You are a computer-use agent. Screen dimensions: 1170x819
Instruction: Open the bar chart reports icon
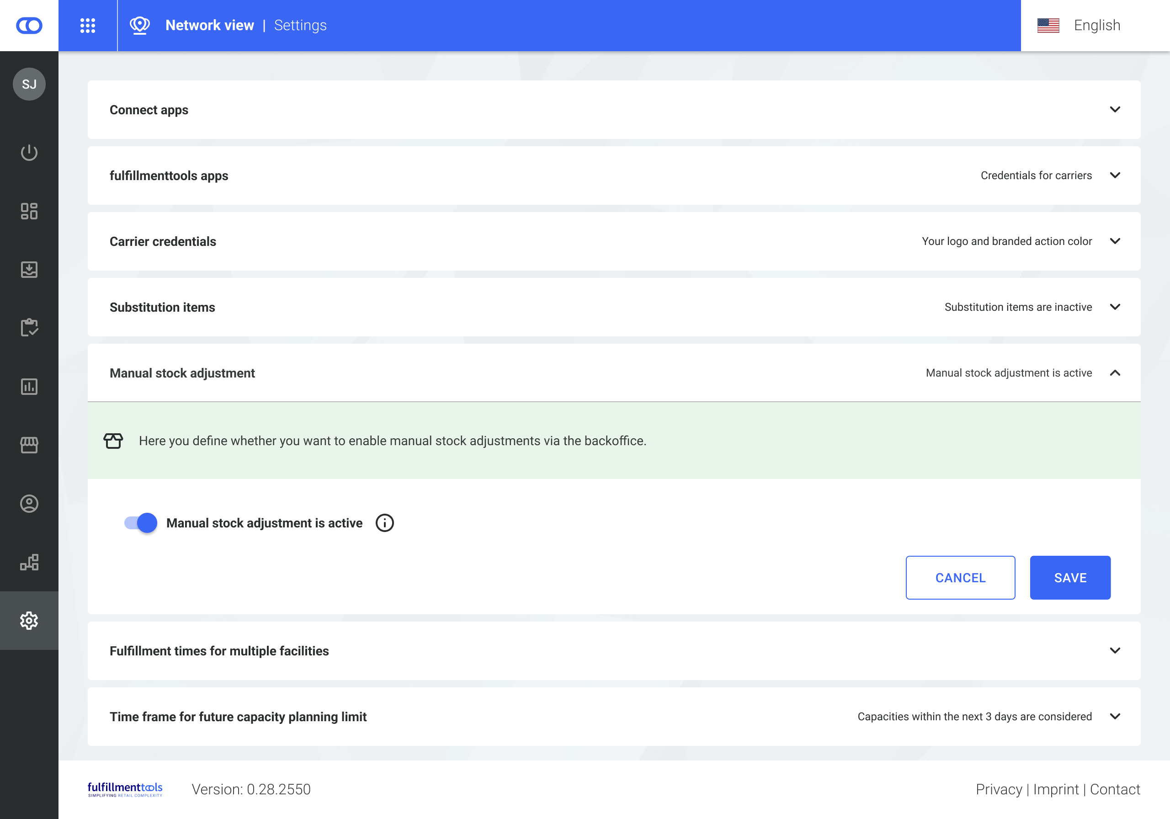tap(29, 386)
